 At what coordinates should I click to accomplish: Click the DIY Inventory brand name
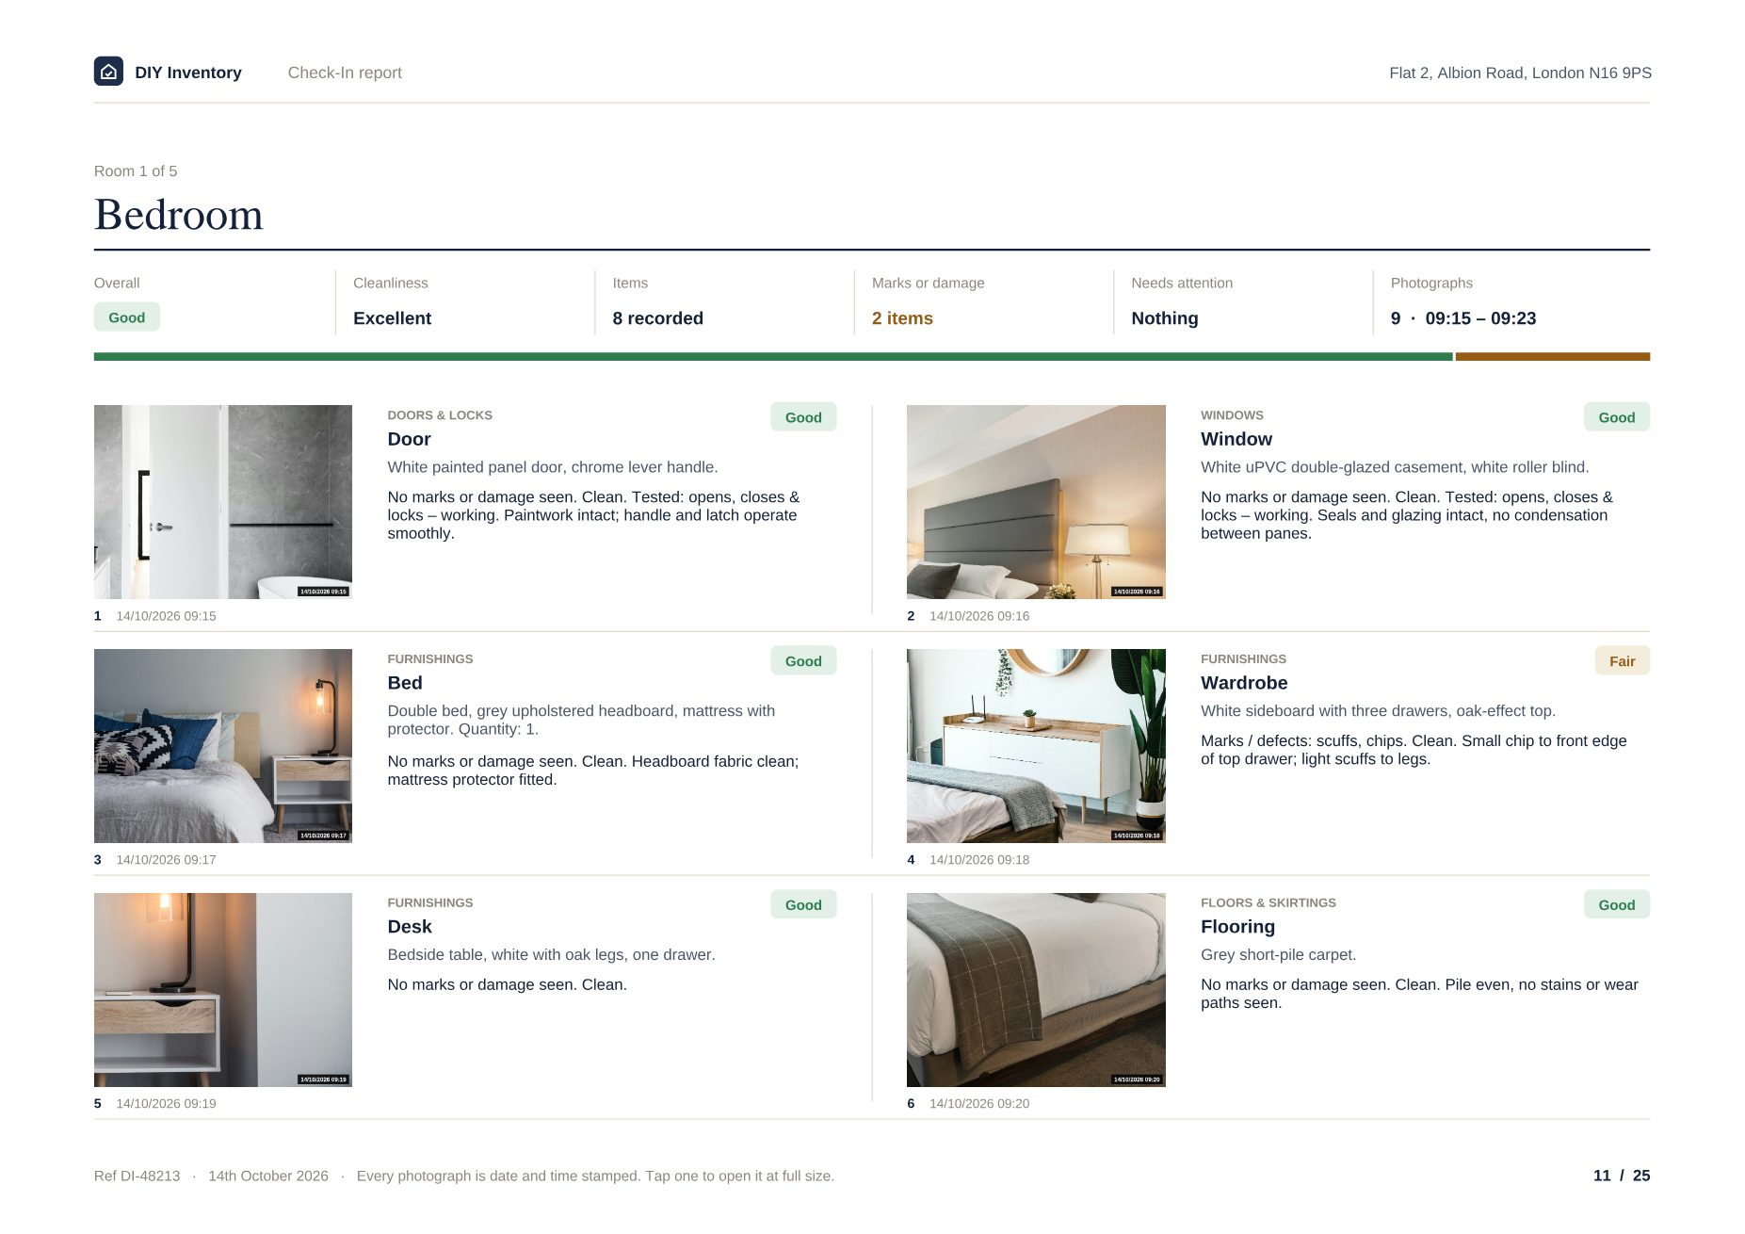pos(188,73)
